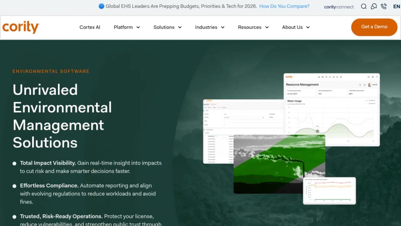Click the Unrivaled Environmental Management Solutions heading

[x=62, y=116]
